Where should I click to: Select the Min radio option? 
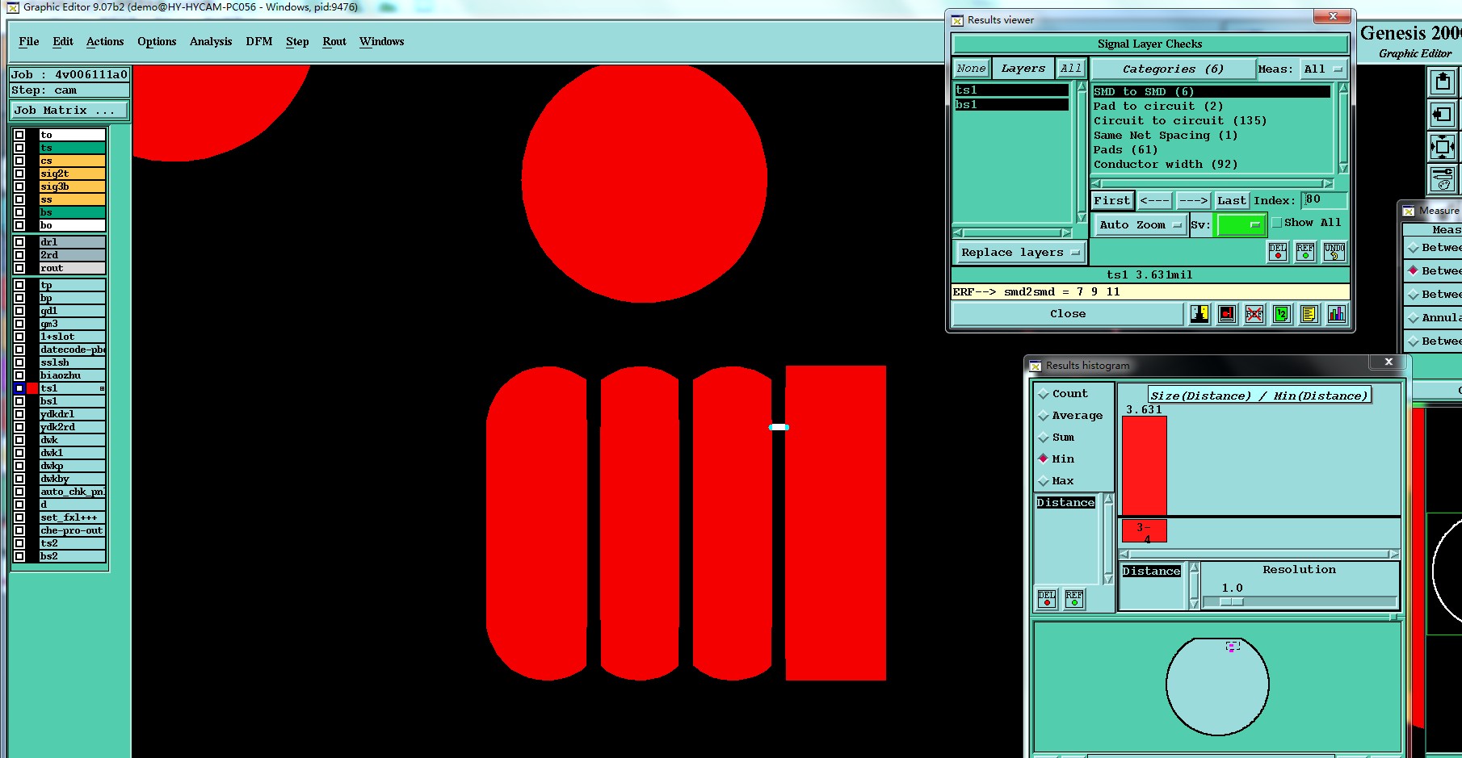click(1044, 459)
